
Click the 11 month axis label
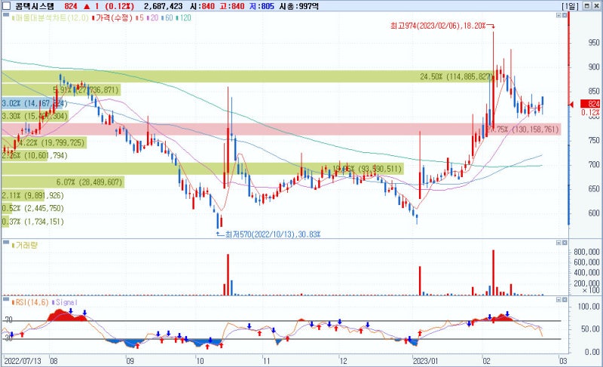pos(267,361)
